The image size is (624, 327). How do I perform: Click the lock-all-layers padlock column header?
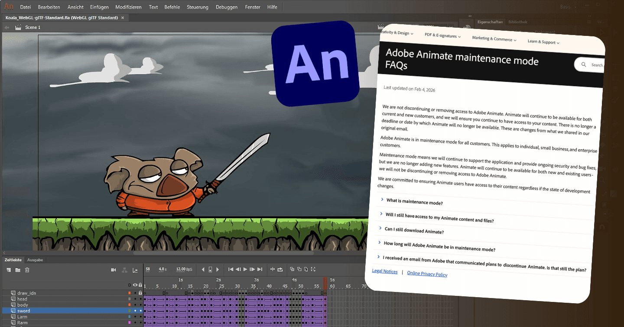coord(140,285)
